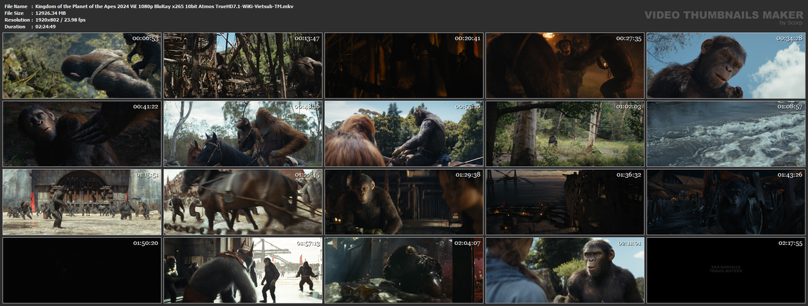The width and height of the screenshot is (808, 306).
Task: Choose the ape facing human frame 02:11:01
Action: [565, 270]
